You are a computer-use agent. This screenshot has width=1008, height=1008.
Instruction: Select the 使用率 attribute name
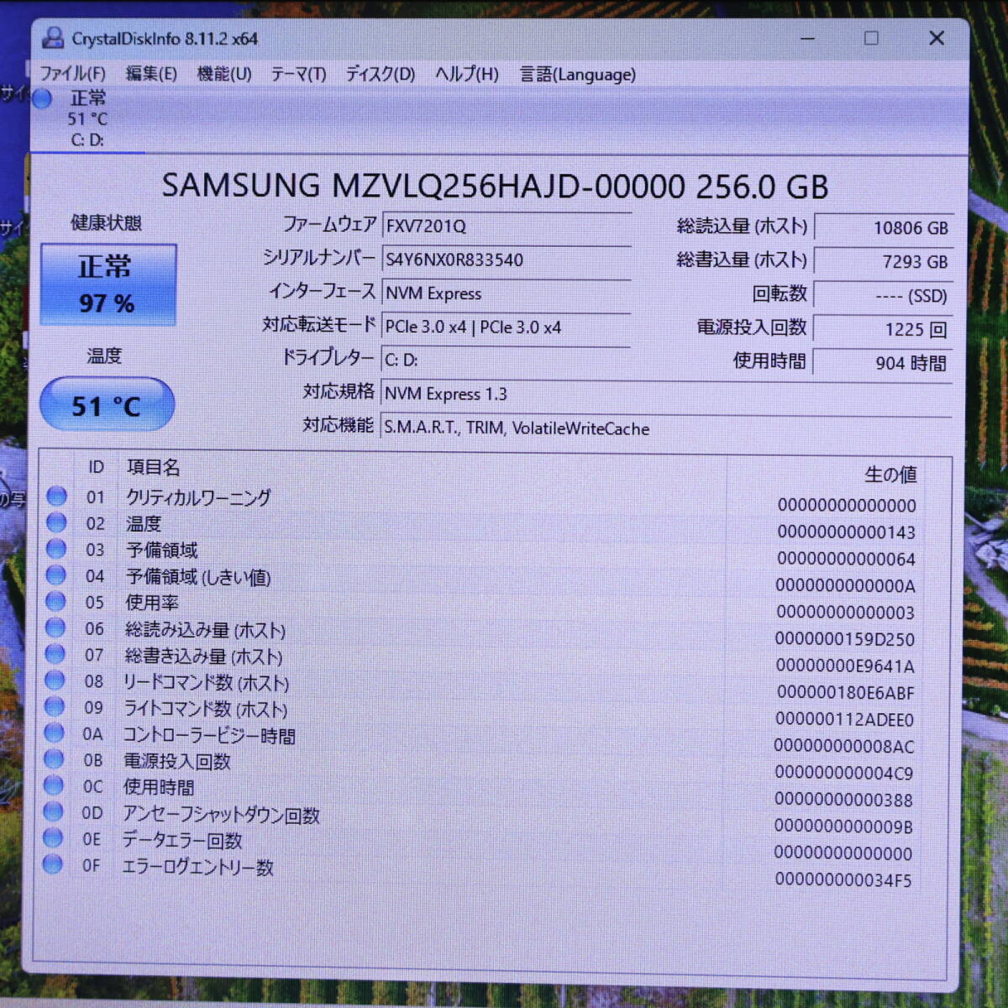coord(152,602)
